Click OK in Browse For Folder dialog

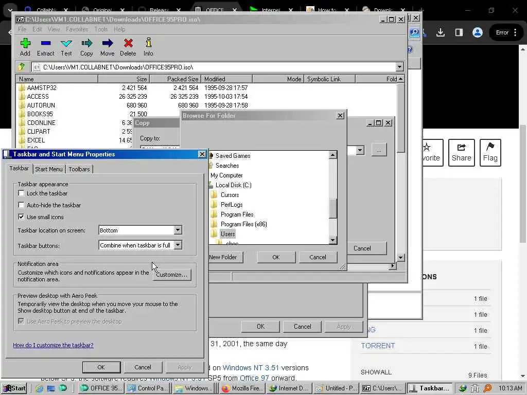coord(276,257)
